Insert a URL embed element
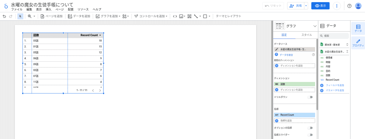365x139 pixels. pyautogui.click(x=175, y=16)
